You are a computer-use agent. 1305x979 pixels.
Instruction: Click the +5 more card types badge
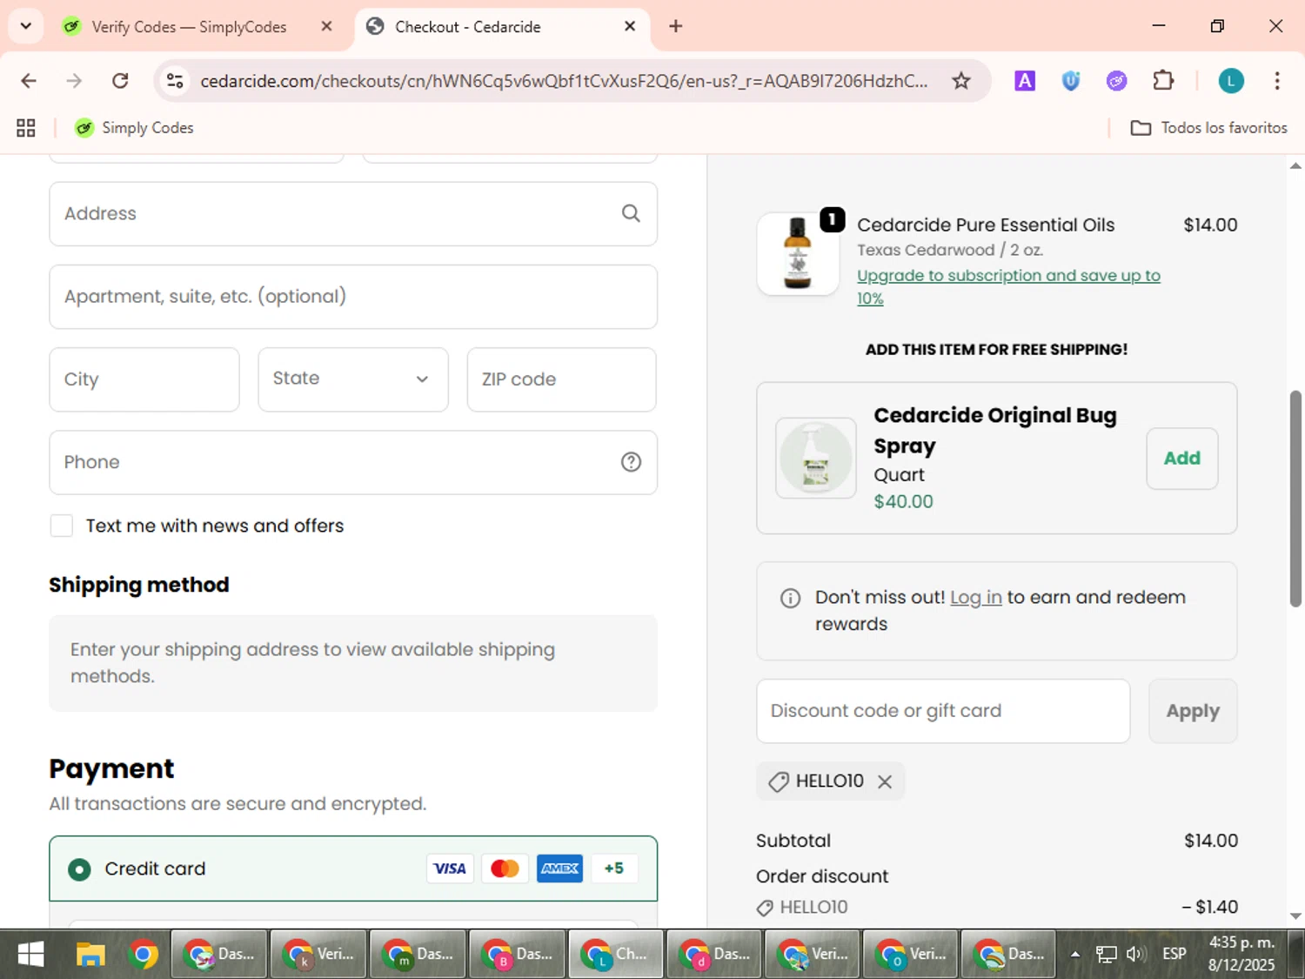coord(614,868)
